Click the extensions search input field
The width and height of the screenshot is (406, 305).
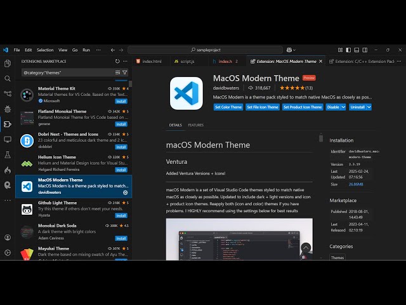67,72
